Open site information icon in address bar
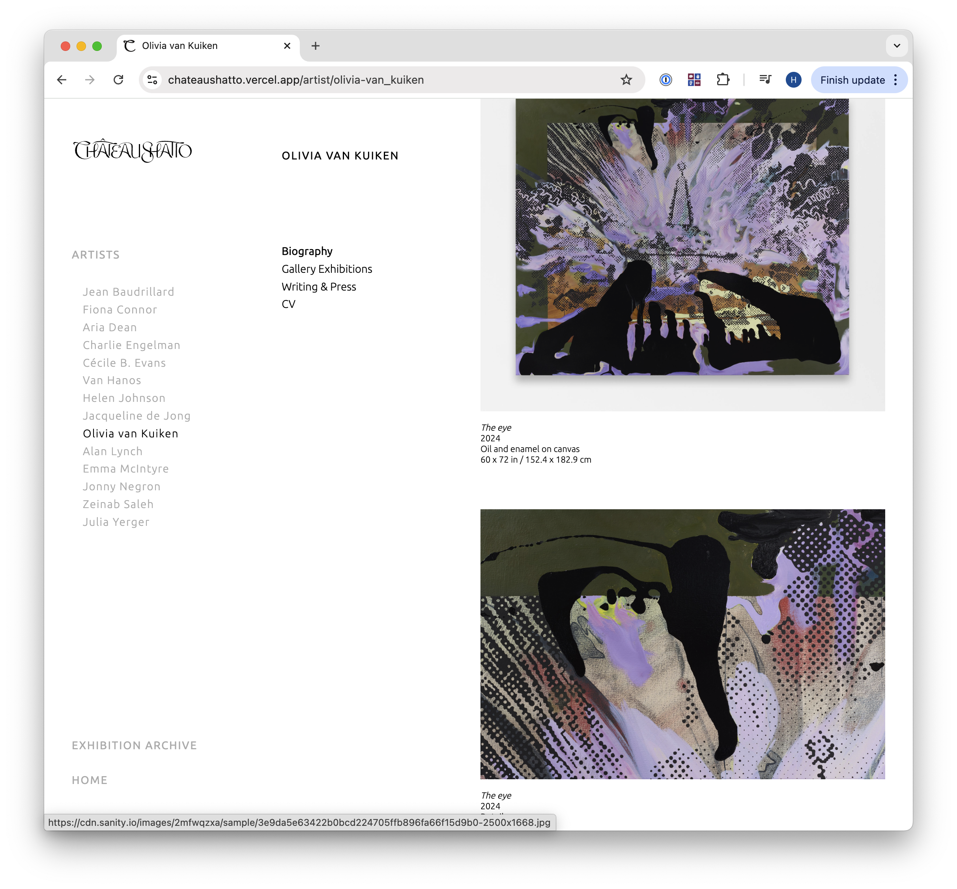Screen dimensions: 957x889 coord(152,80)
